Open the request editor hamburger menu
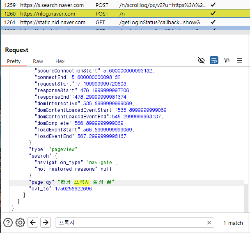This screenshot has height=233, width=250. click(x=239, y=61)
